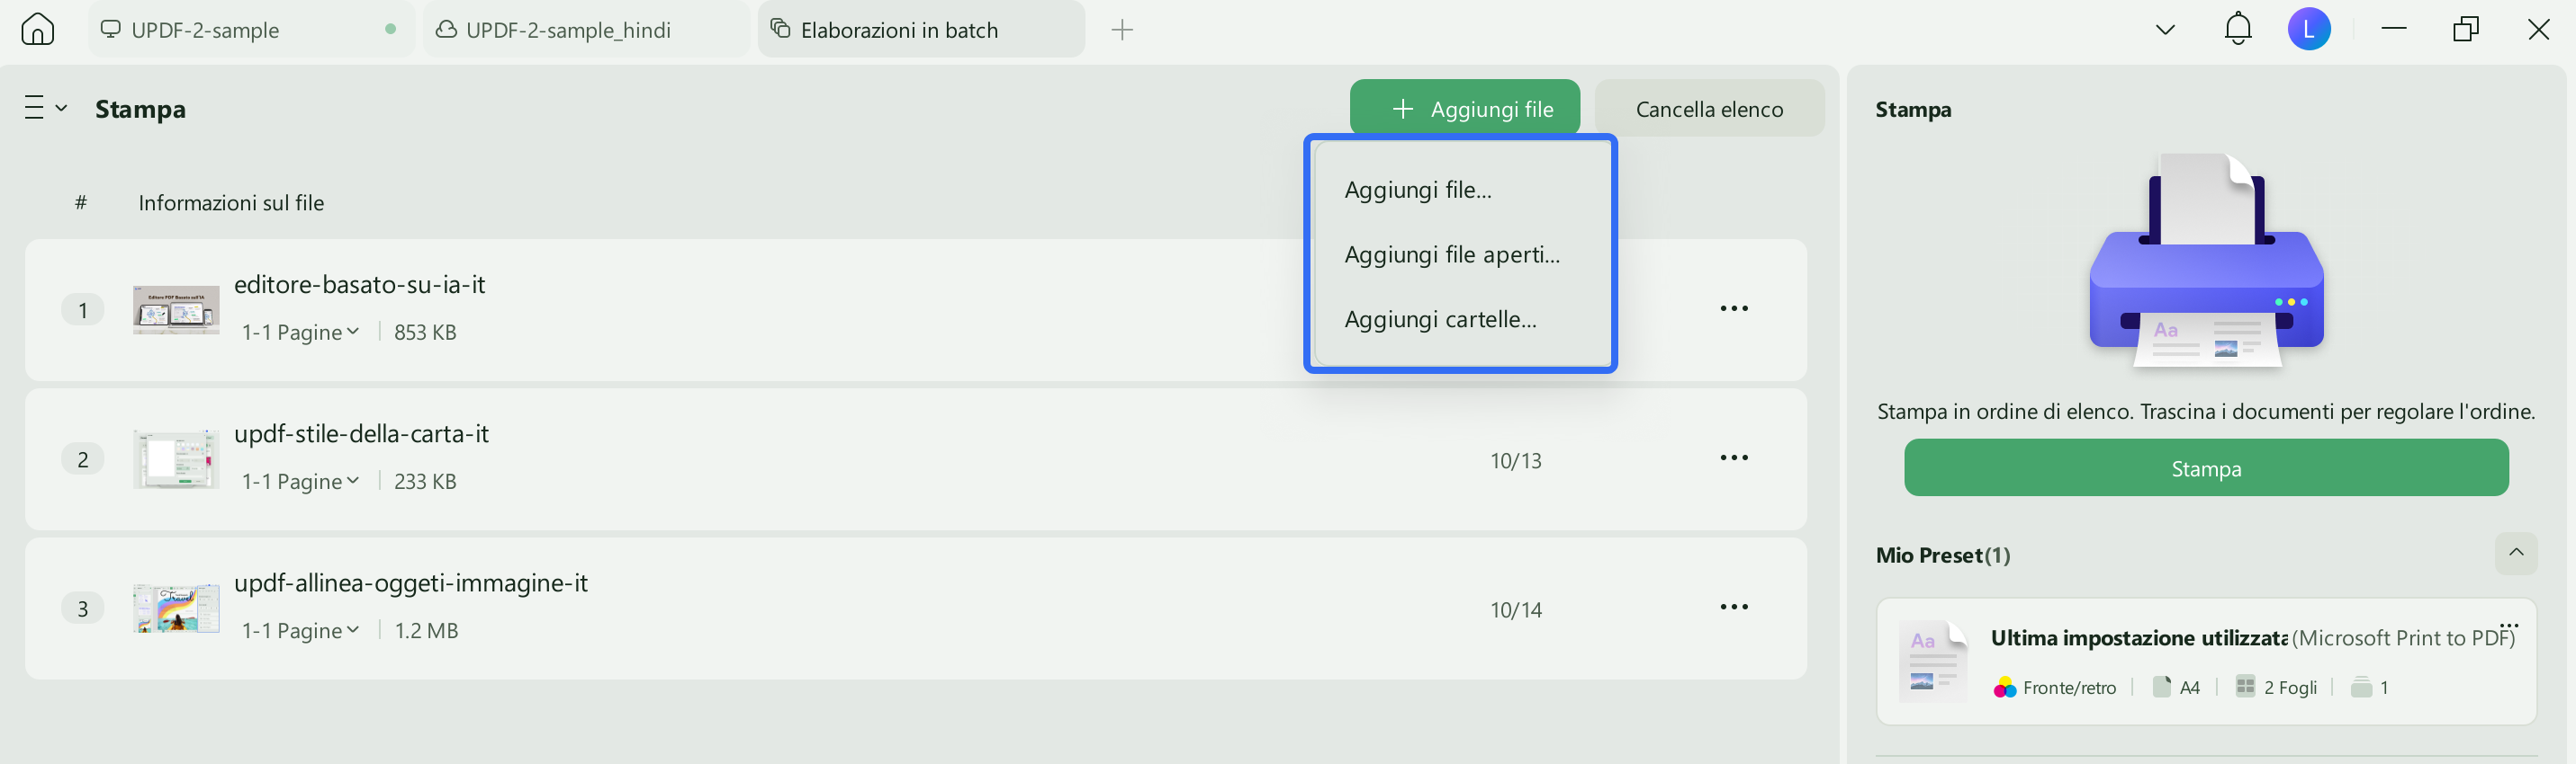Switch to the UPDF-2-sample_hindi tab
2576x764 pixels.
coord(586,30)
